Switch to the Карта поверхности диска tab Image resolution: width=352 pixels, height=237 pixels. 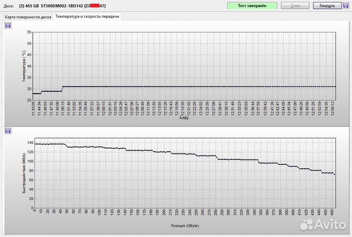27,17
